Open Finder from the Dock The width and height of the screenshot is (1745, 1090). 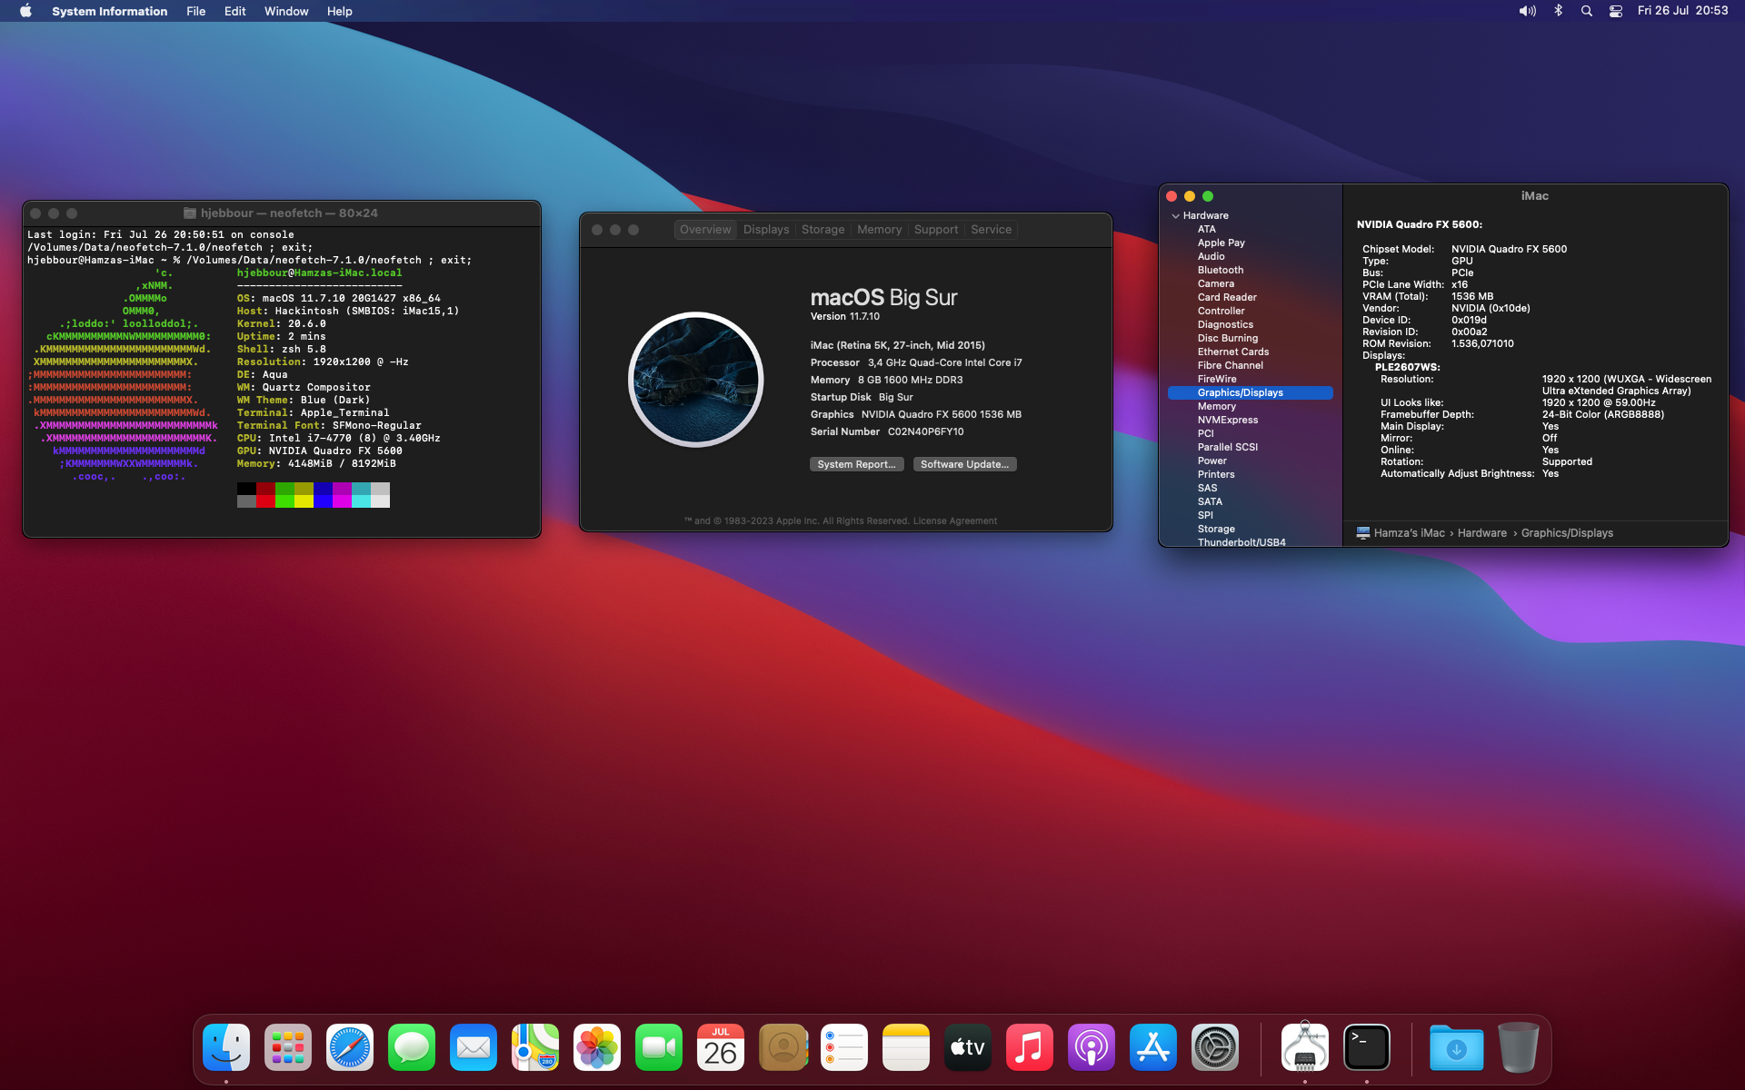pos(226,1047)
